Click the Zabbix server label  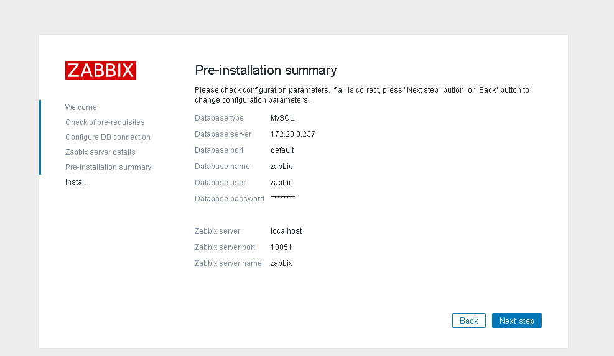pos(217,231)
